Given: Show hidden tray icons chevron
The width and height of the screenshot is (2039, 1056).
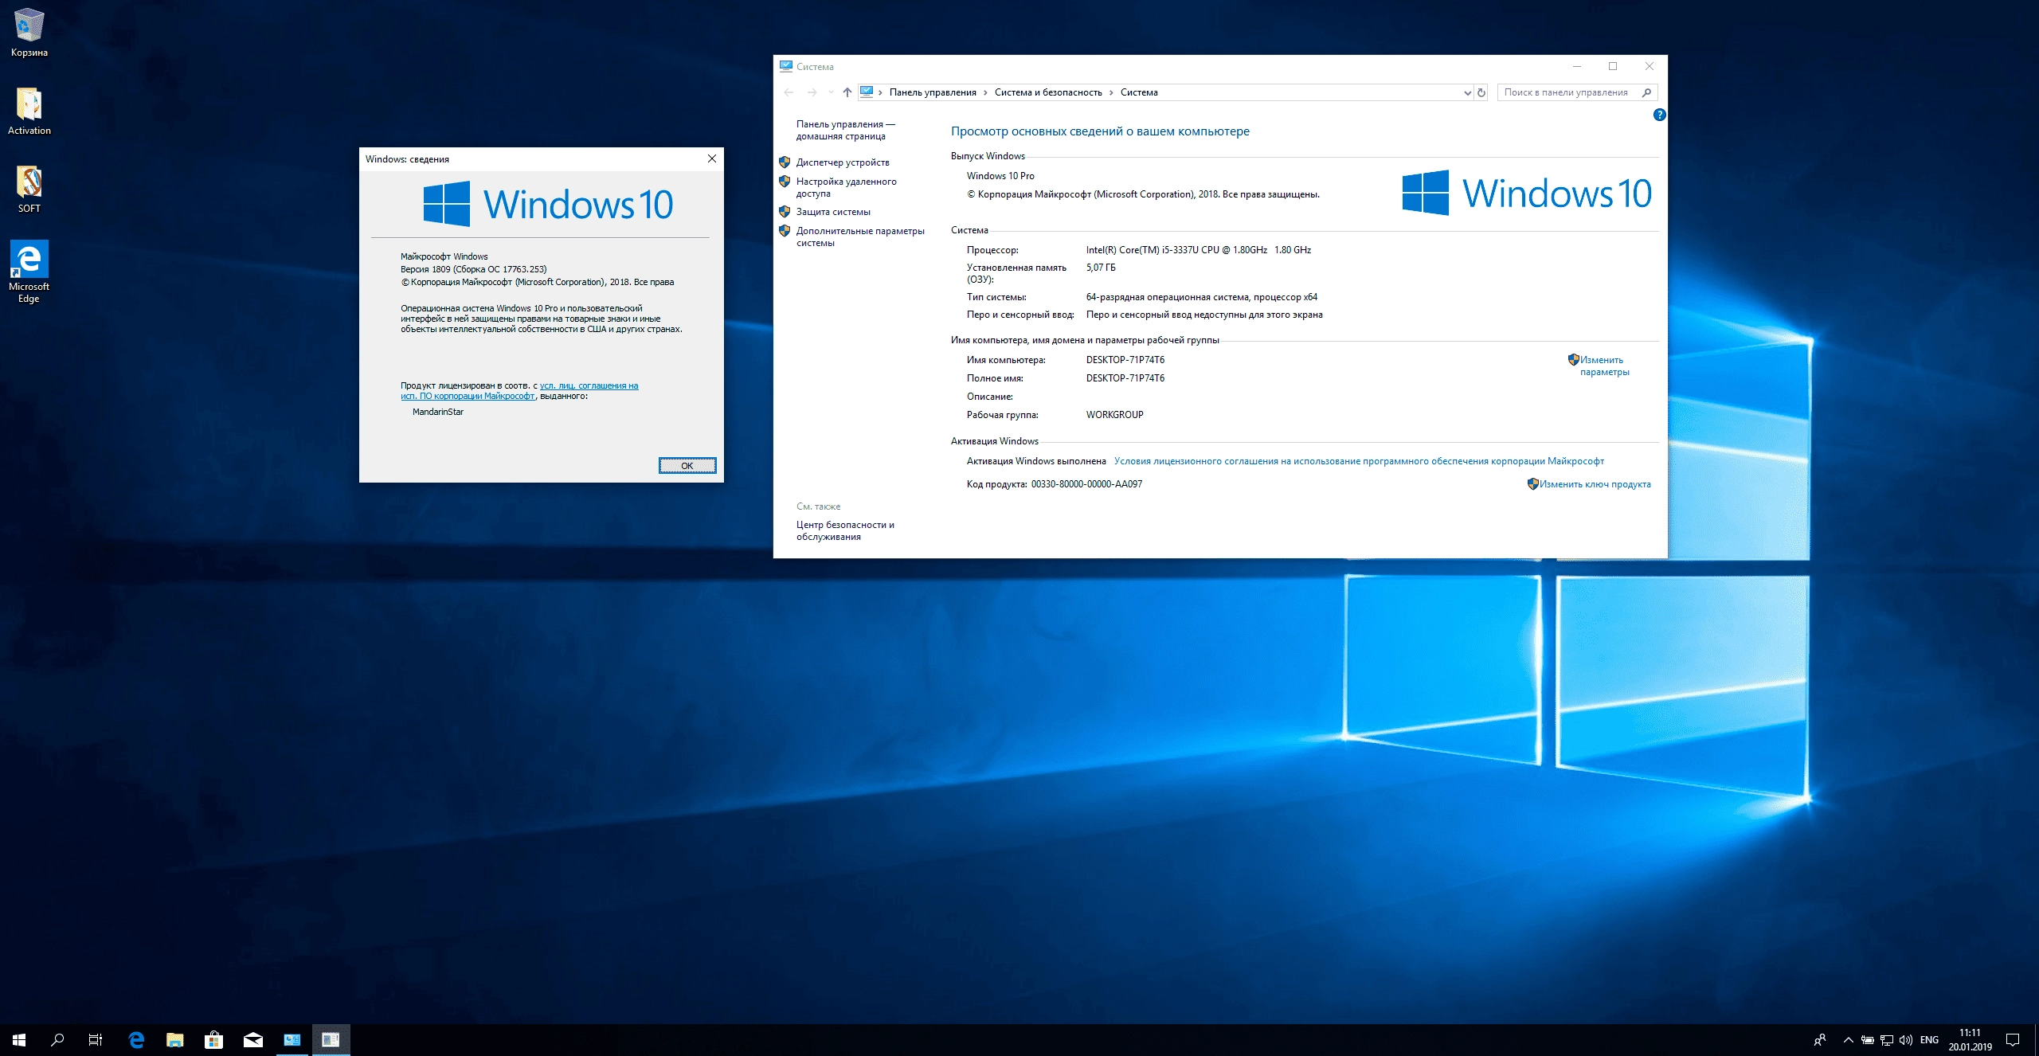Looking at the screenshot, I should tap(1848, 1039).
